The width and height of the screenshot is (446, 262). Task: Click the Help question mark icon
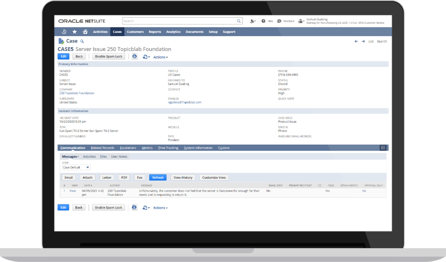(x=264, y=21)
